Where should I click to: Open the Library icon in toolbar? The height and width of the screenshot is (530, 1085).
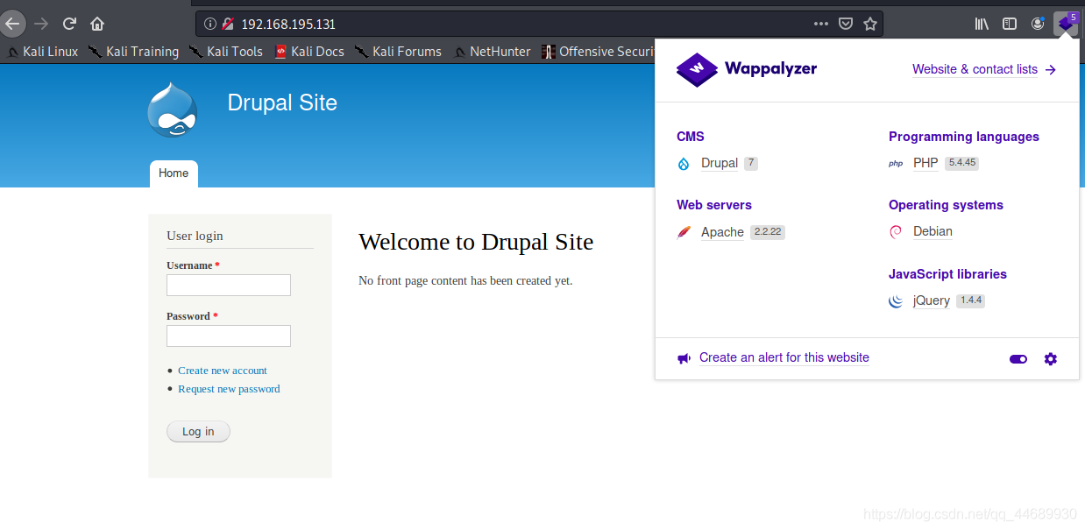[x=982, y=24]
